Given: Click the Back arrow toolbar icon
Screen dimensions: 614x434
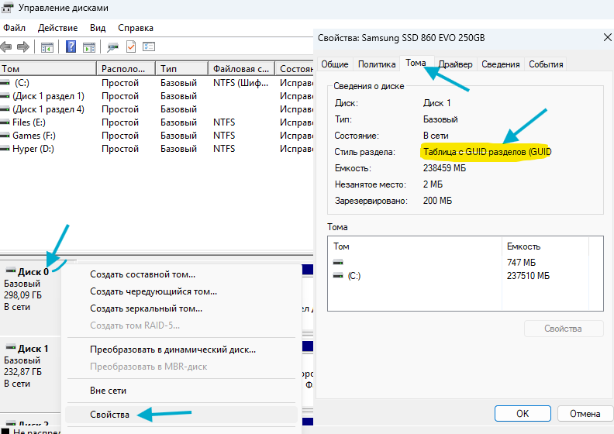Looking at the screenshot, I should (5, 46).
